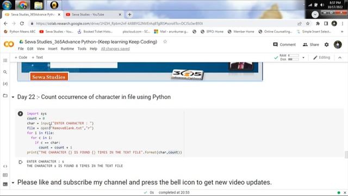348x196 pixels.
Task: Open the Runtime menu
Action: click(67, 48)
